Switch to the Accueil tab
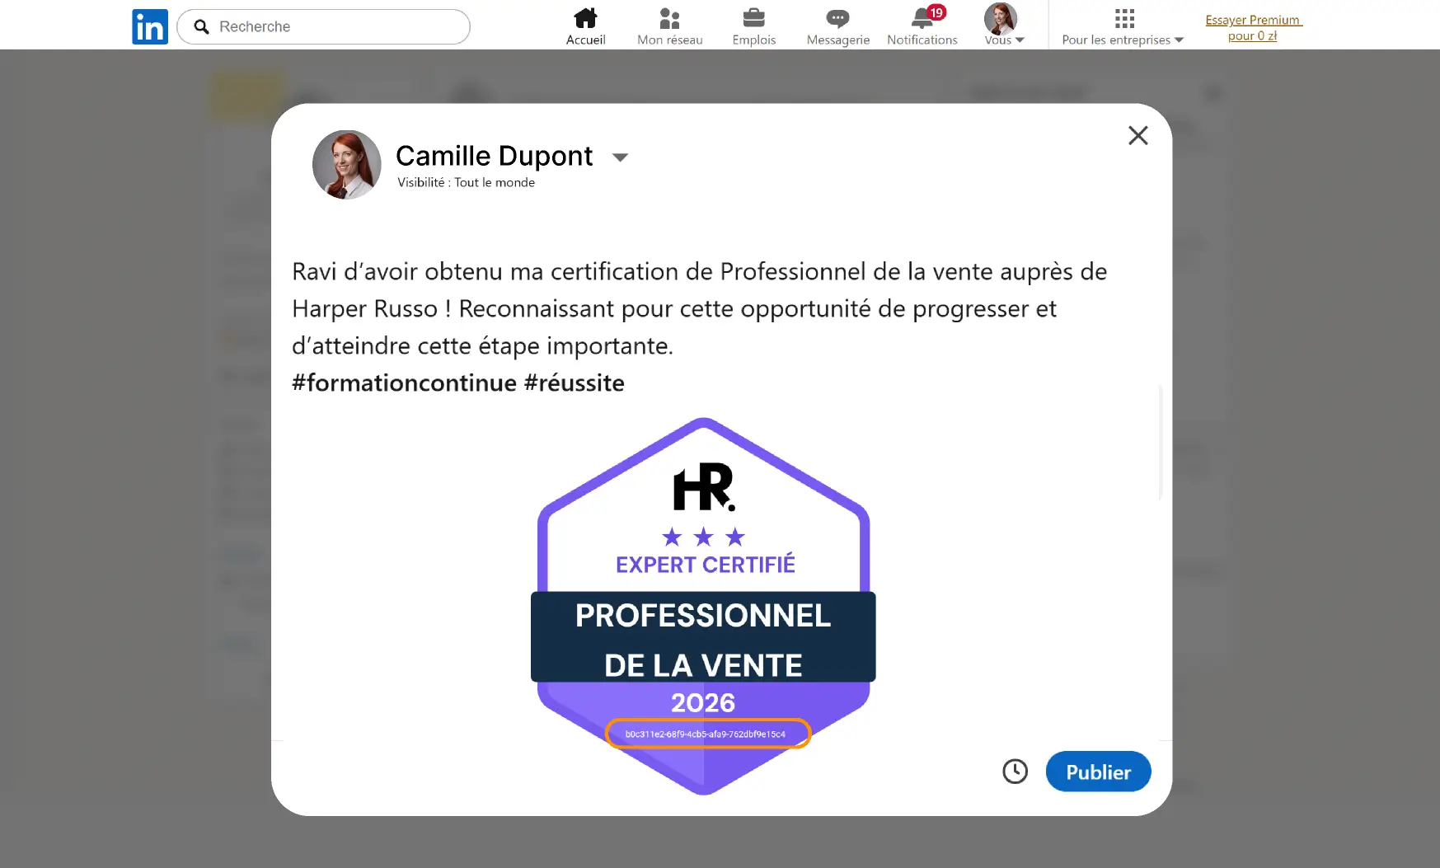This screenshot has height=868, width=1440. pyautogui.click(x=585, y=25)
